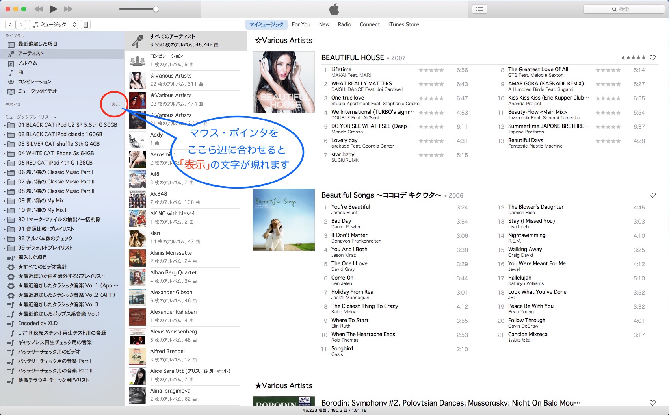
Task: Open the ★最近追加したクラシック音楽 Vol.3 playlist
Action: tap(62, 305)
